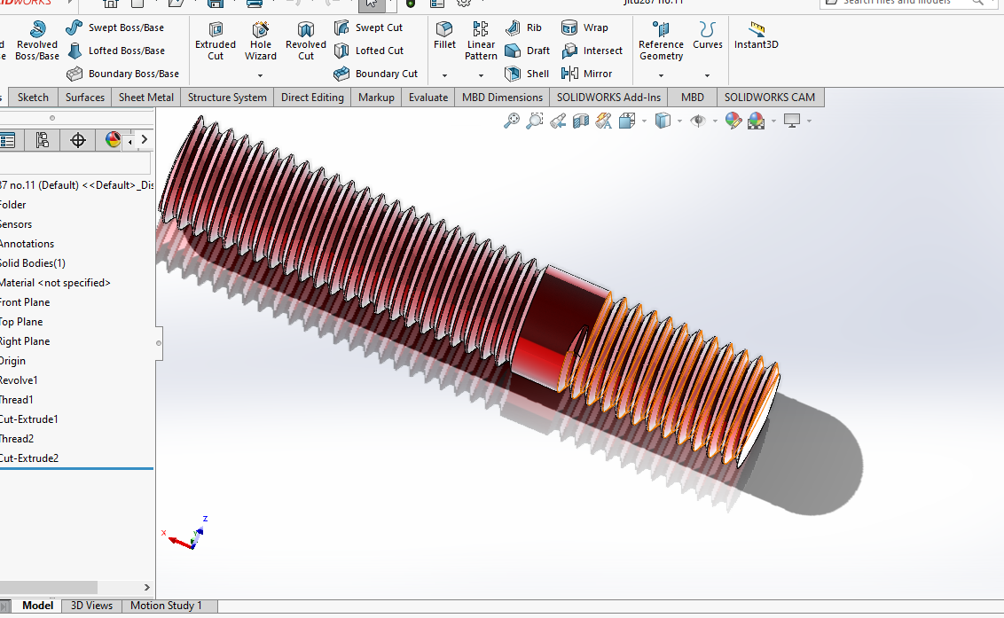Choose the Boundary Cut tool

[375, 74]
